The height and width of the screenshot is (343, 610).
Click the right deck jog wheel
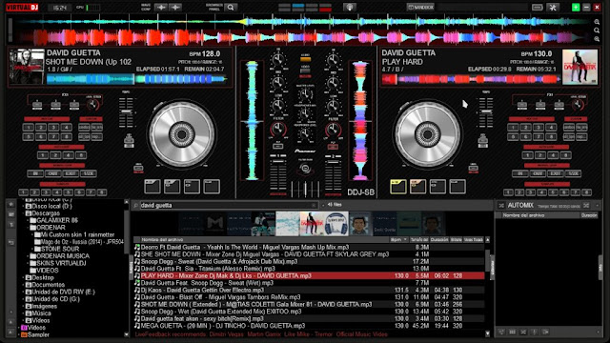427,134
